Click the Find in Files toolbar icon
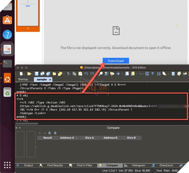This screenshot has width=189, height=173. pyautogui.click(x=112, y=74)
